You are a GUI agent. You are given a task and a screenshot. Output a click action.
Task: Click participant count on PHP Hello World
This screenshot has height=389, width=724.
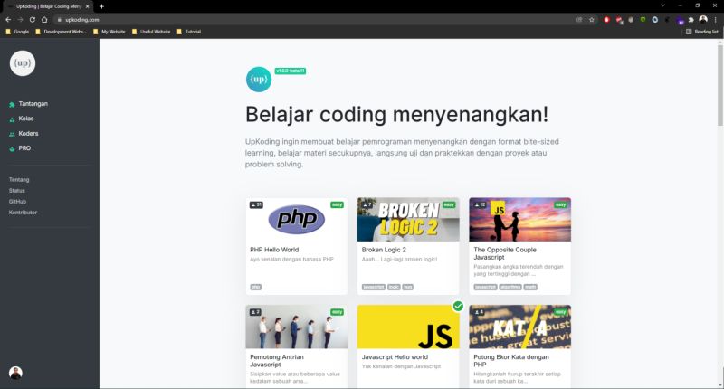coord(256,204)
